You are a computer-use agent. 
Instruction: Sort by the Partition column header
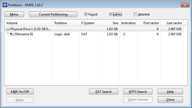point(66,23)
